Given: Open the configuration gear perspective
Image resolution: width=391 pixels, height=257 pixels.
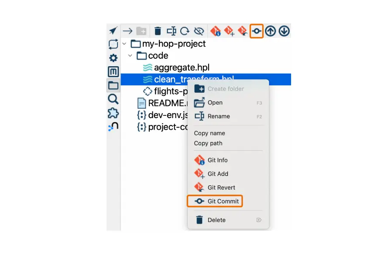Looking at the screenshot, I should pos(113,58).
